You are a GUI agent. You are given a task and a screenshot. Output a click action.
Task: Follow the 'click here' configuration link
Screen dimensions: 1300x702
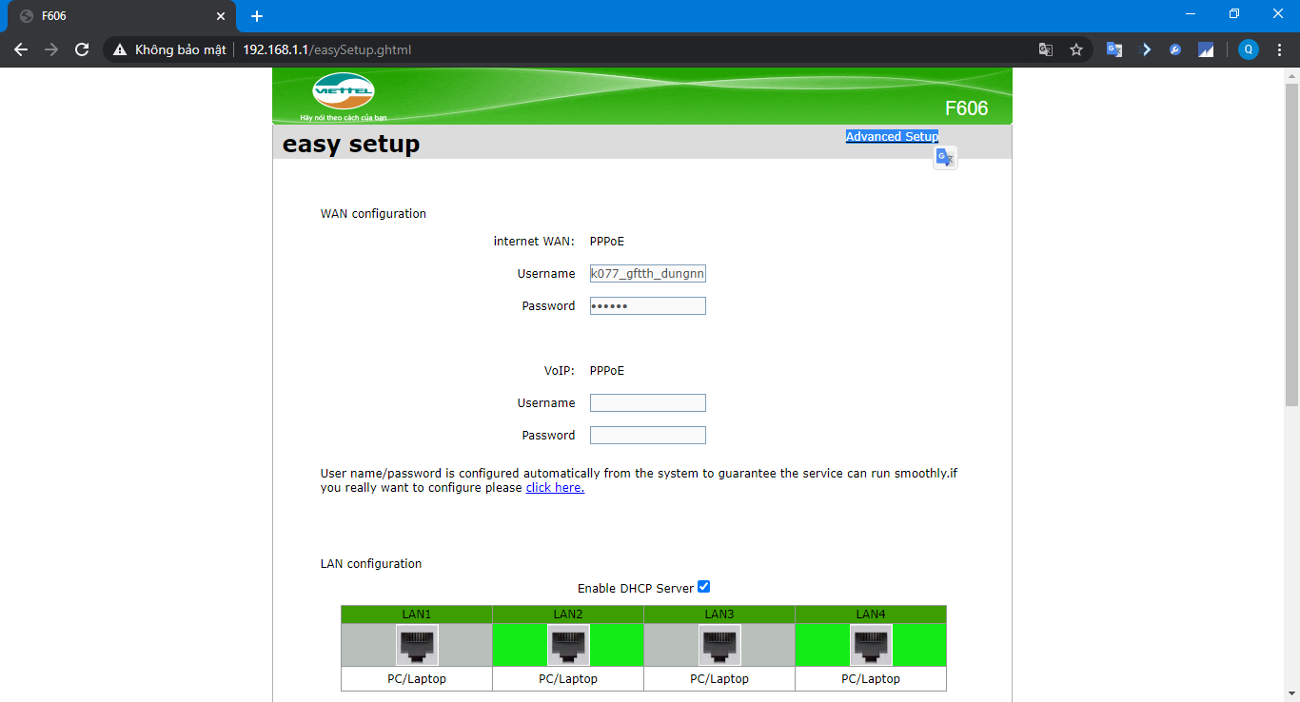555,488
